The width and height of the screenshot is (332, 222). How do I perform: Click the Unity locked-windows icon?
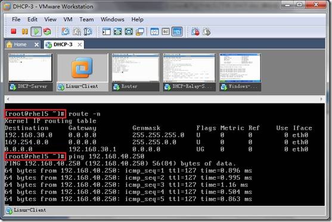click(x=140, y=32)
